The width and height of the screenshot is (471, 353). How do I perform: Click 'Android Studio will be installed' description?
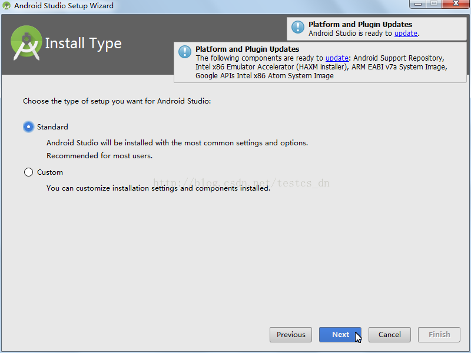(x=177, y=143)
